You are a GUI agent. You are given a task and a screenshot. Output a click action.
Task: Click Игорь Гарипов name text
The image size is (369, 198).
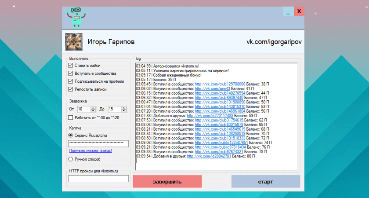(111, 42)
